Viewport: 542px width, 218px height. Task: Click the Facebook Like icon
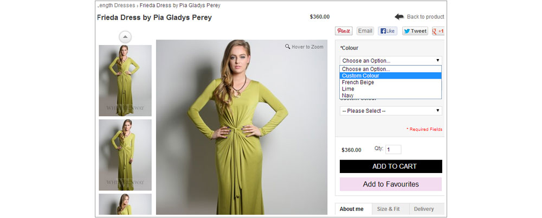pos(387,31)
